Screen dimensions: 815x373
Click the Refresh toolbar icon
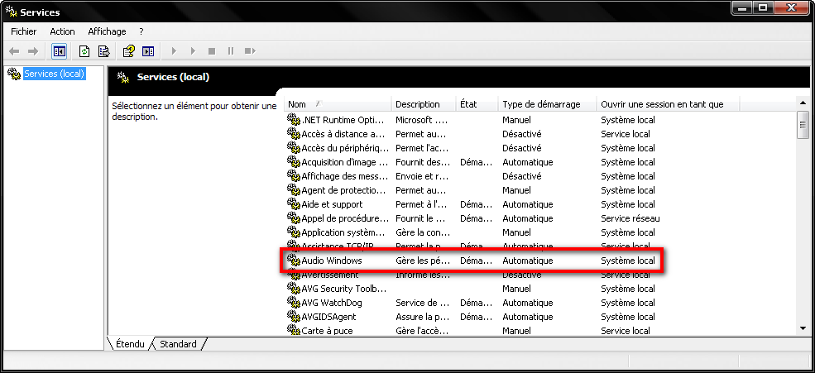[x=84, y=51]
